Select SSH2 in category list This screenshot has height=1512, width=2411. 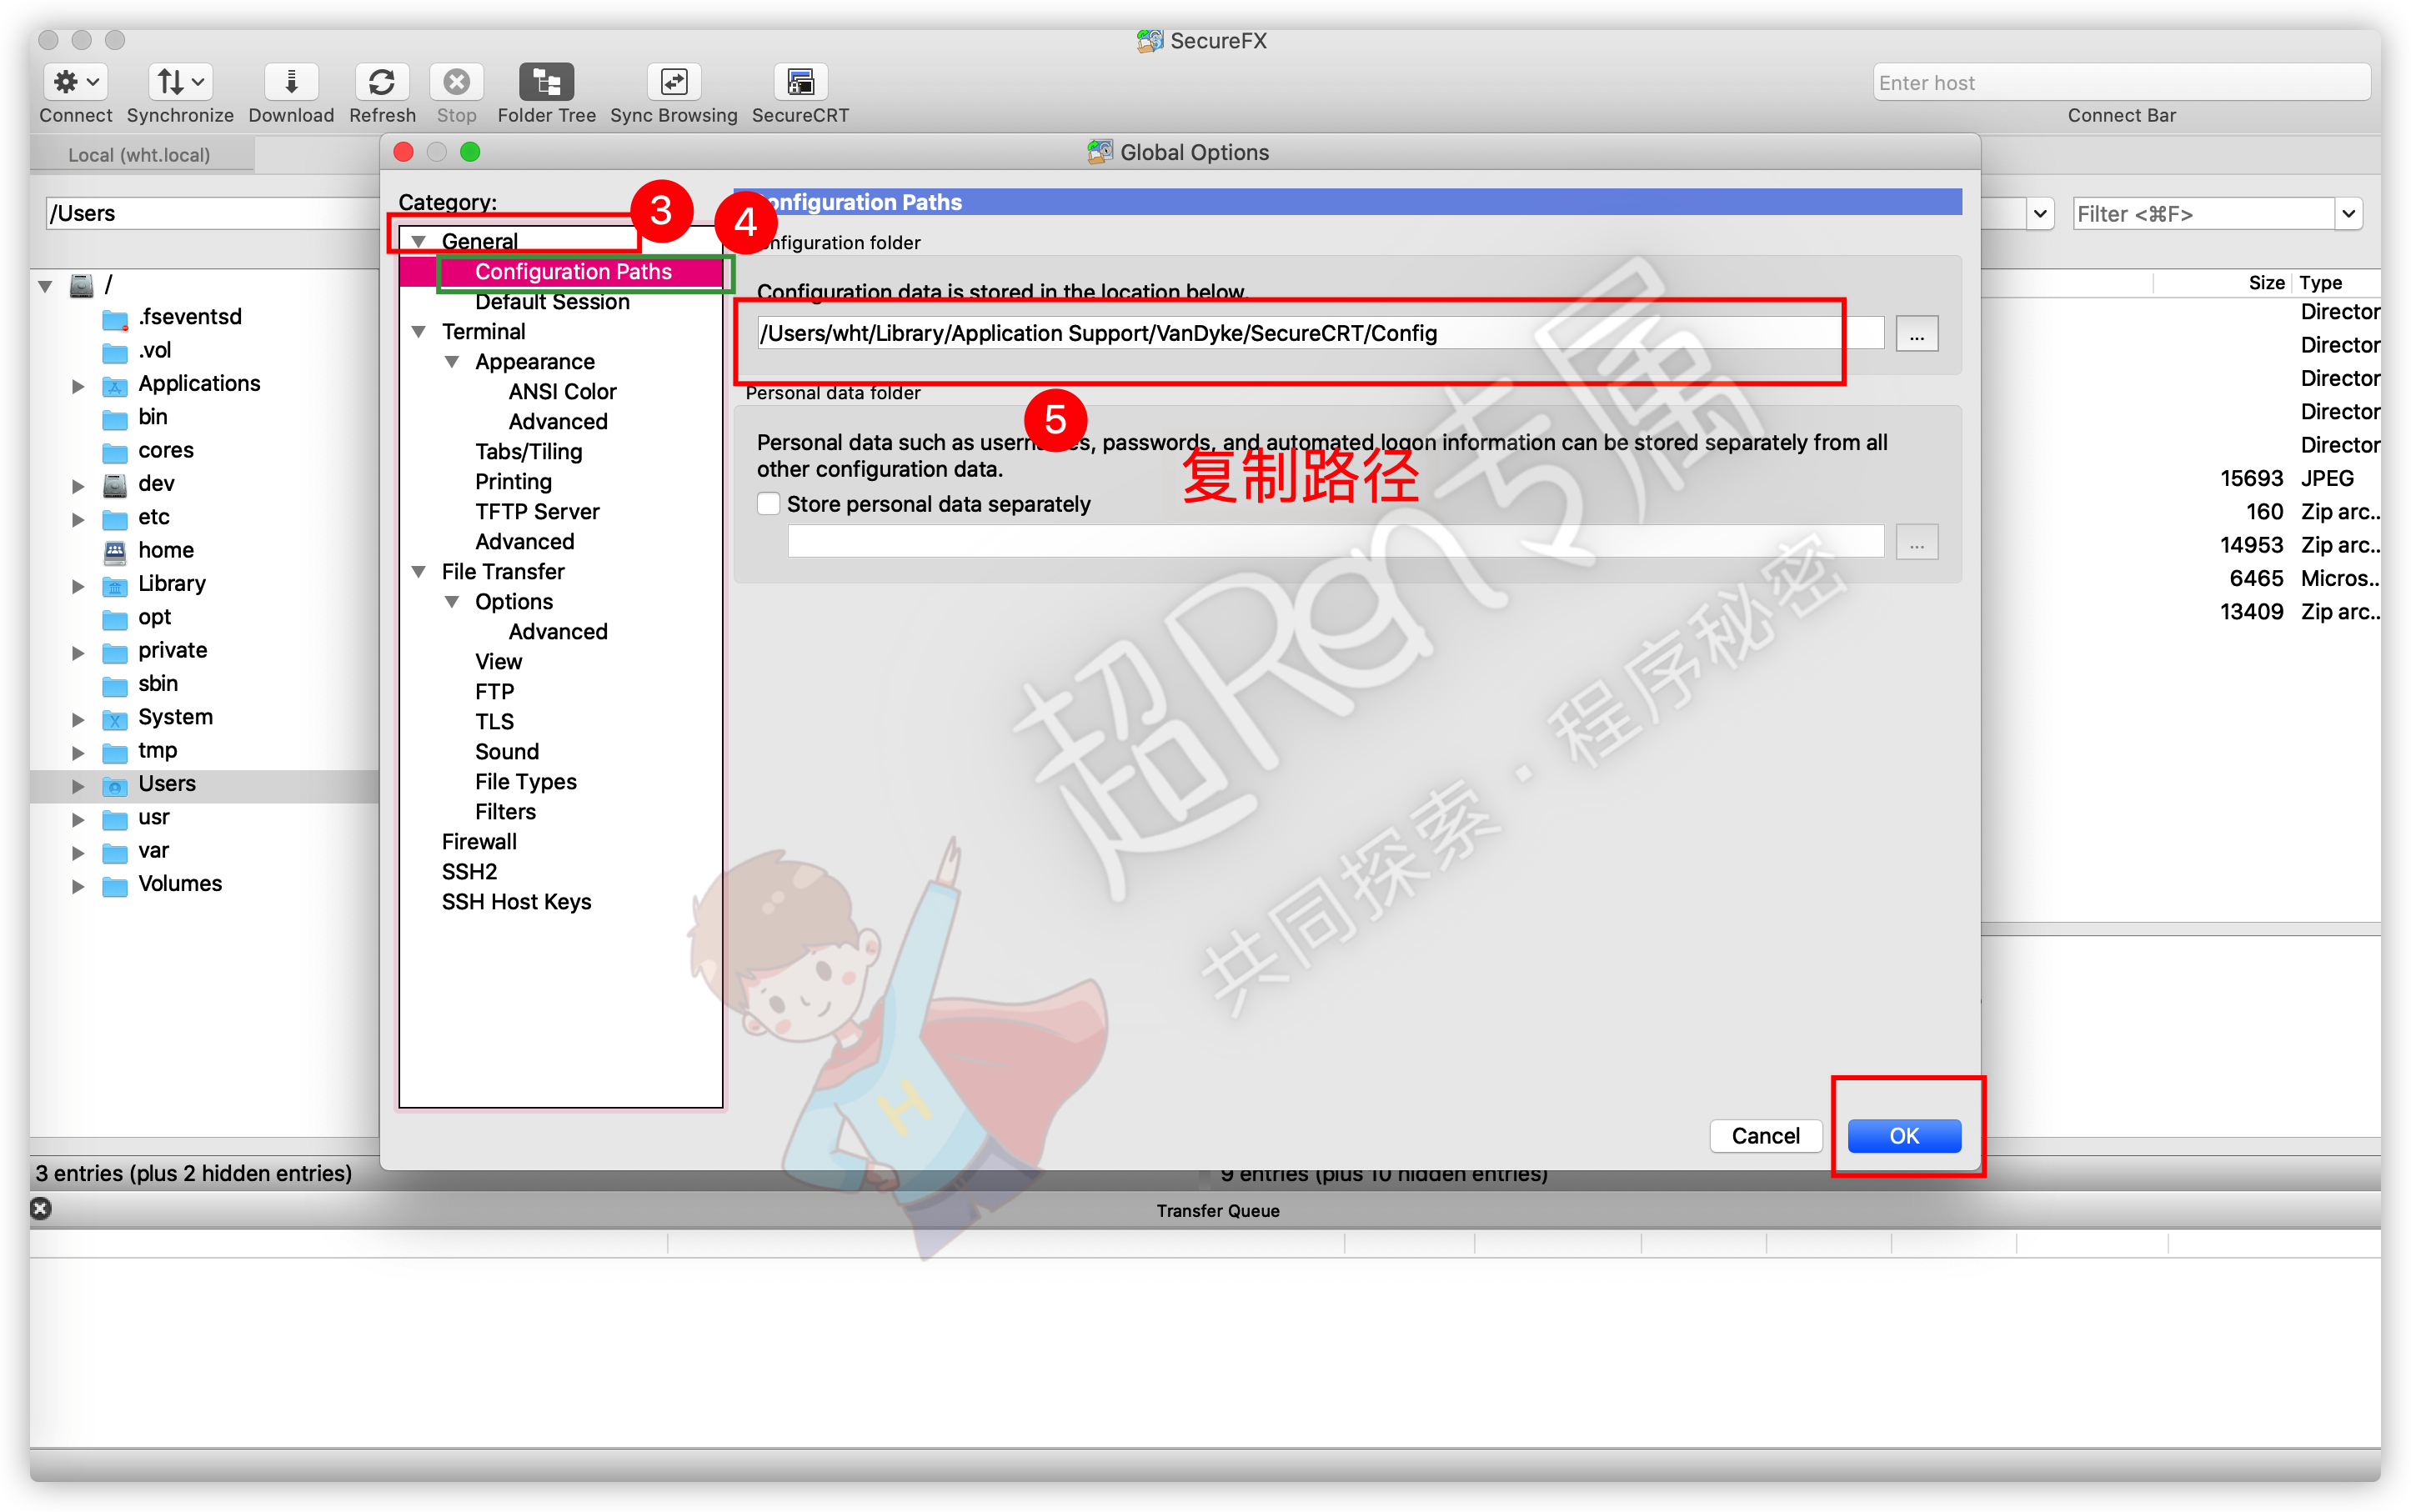(x=467, y=869)
